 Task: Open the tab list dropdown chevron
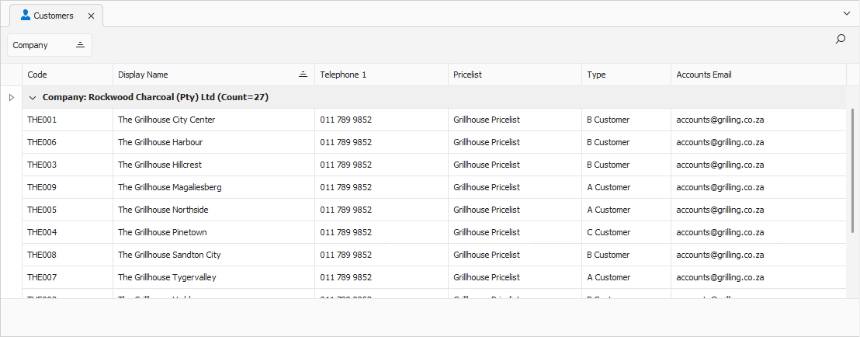pos(846,13)
